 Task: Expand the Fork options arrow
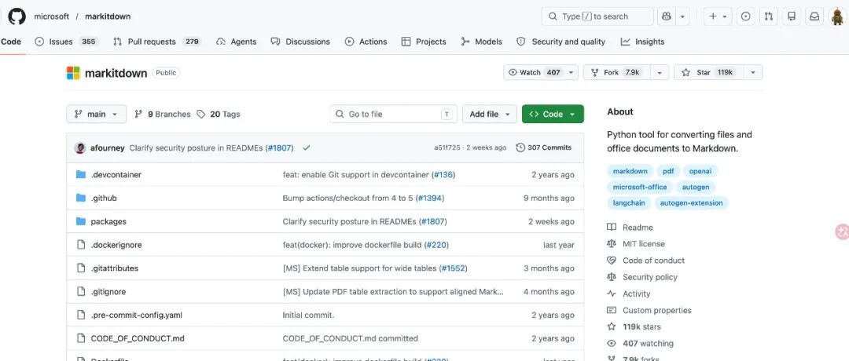[660, 72]
